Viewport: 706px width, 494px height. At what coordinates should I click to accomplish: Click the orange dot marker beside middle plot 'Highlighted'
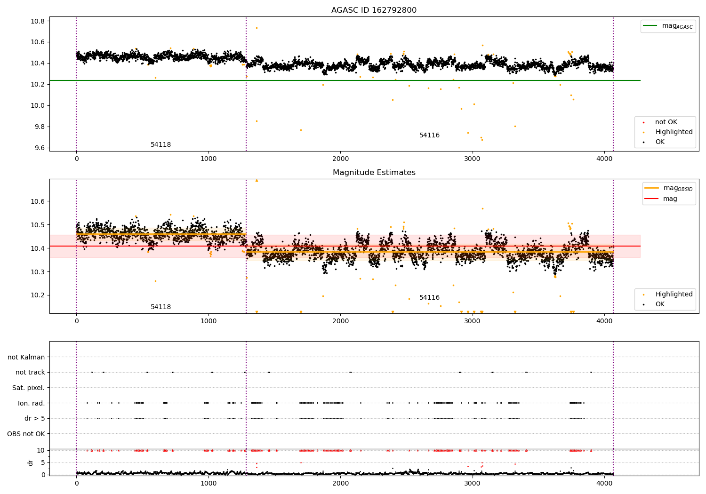tap(643, 295)
